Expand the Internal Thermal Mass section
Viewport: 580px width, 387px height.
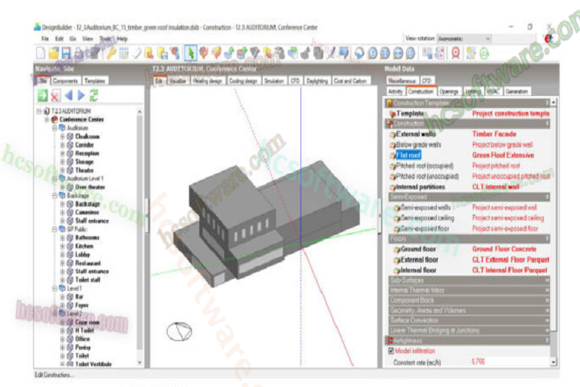(469, 290)
